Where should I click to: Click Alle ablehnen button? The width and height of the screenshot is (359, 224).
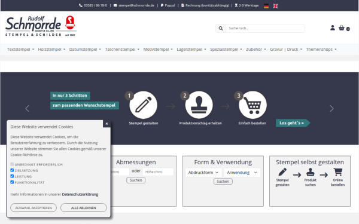(84, 208)
